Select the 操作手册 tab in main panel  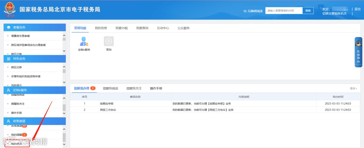[x=156, y=88]
